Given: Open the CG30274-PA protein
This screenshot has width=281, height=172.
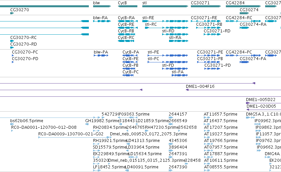Looking at the screenshot, I should pyautogui.click(x=244, y=62).
